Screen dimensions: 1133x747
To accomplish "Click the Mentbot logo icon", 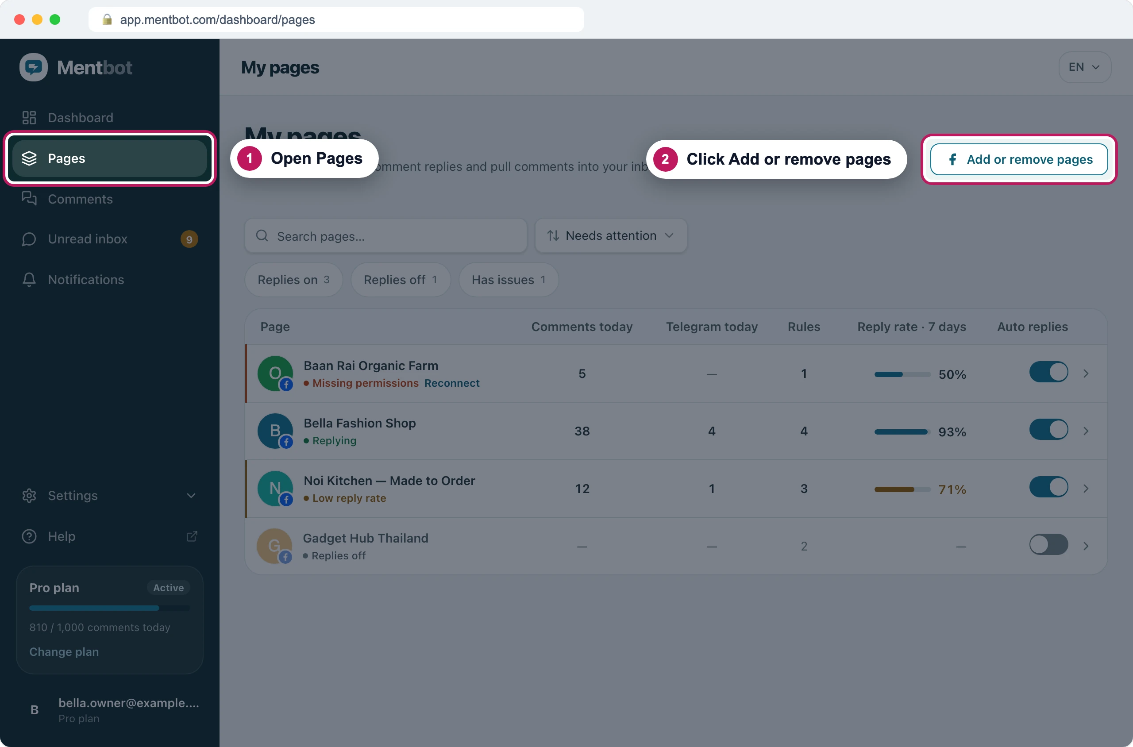I will click(x=33, y=67).
